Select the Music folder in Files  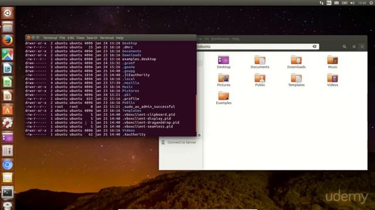pyautogui.click(x=333, y=62)
